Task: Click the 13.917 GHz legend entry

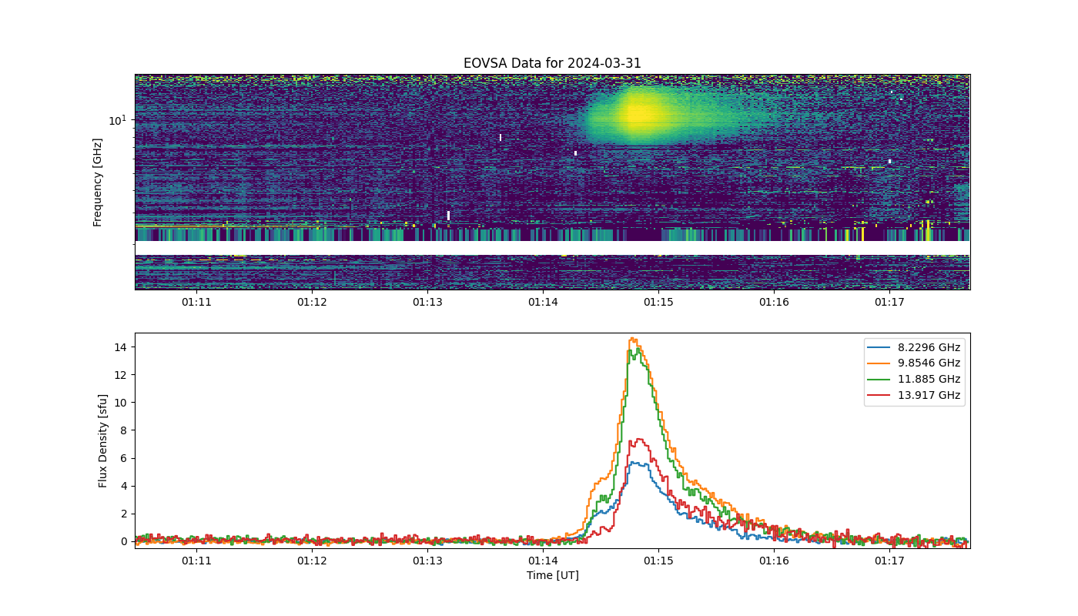Action: click(x=914, y=396)
